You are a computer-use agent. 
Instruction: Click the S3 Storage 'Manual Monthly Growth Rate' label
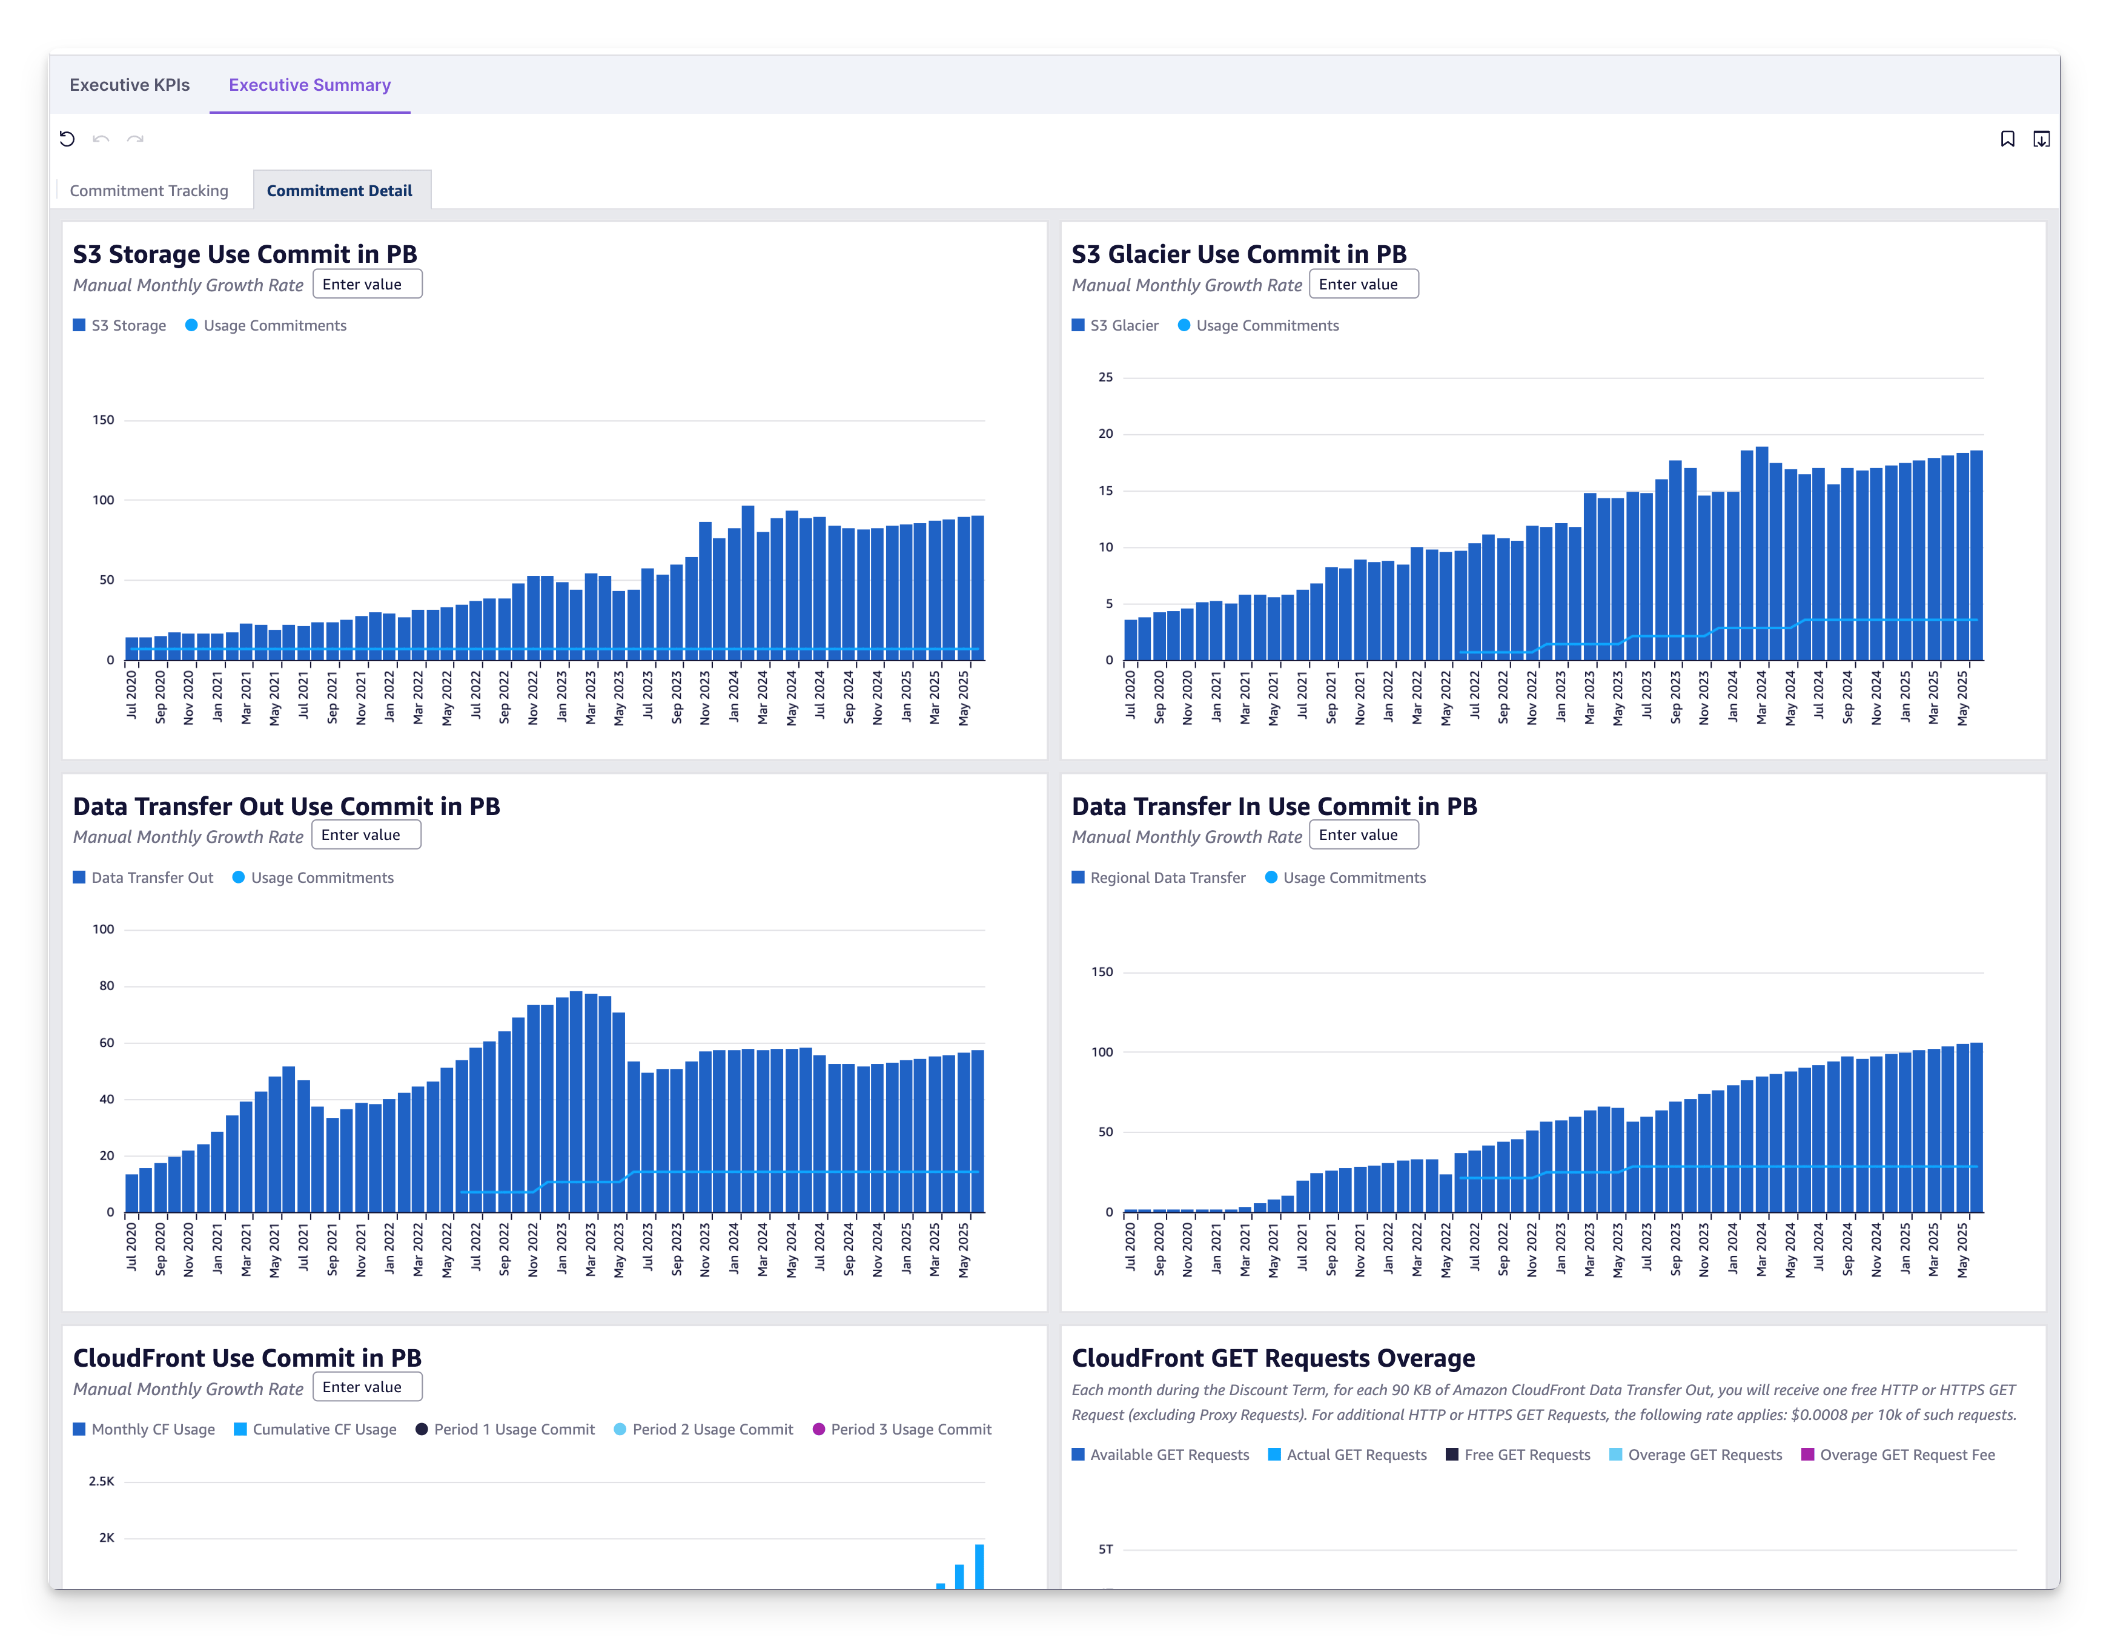click(x=188, y=285)
